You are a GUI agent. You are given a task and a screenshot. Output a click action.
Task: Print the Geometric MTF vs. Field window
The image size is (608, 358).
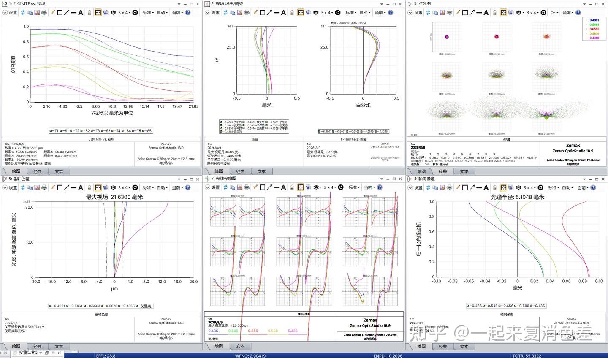point(44,13)
